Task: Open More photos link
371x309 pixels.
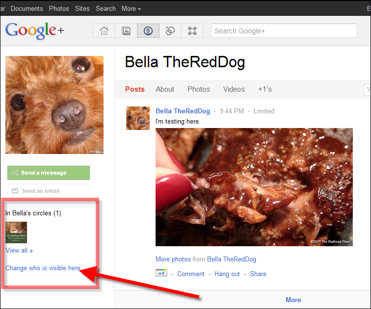Action: [173, 259]
